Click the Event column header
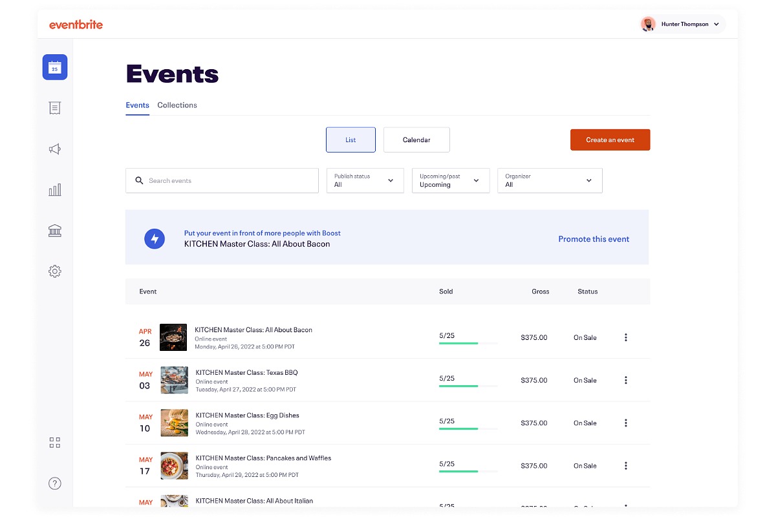Screen dimensions: 776x517 [x=148, y=291]
